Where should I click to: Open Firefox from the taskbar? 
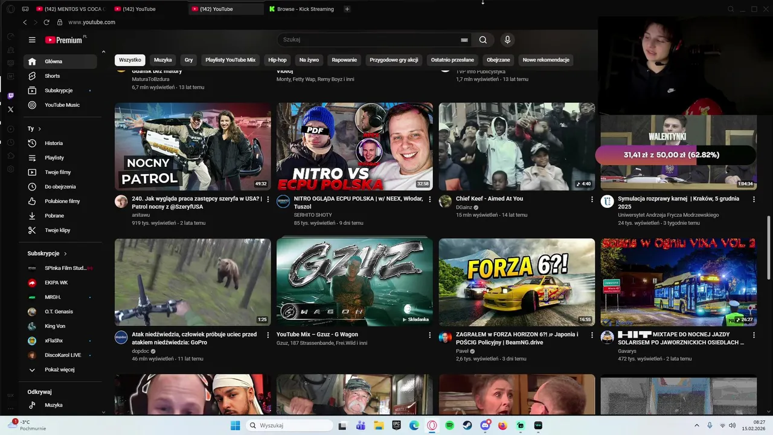pos(502,425)
